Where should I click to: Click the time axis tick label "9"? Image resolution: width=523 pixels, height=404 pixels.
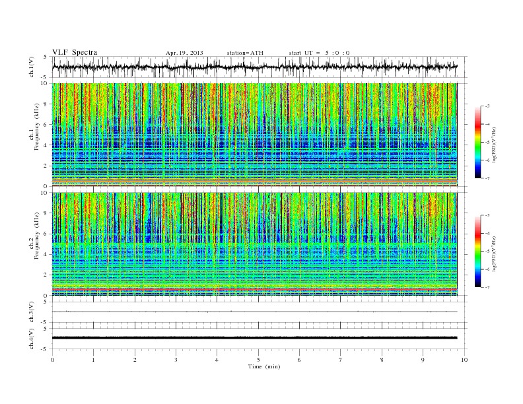coord(423,360)
